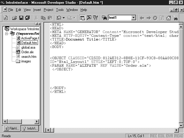Toggle the Output window button
184x138 pixels.
tap(89, 18)
